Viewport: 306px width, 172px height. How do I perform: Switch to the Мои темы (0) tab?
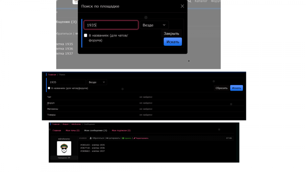72,130
